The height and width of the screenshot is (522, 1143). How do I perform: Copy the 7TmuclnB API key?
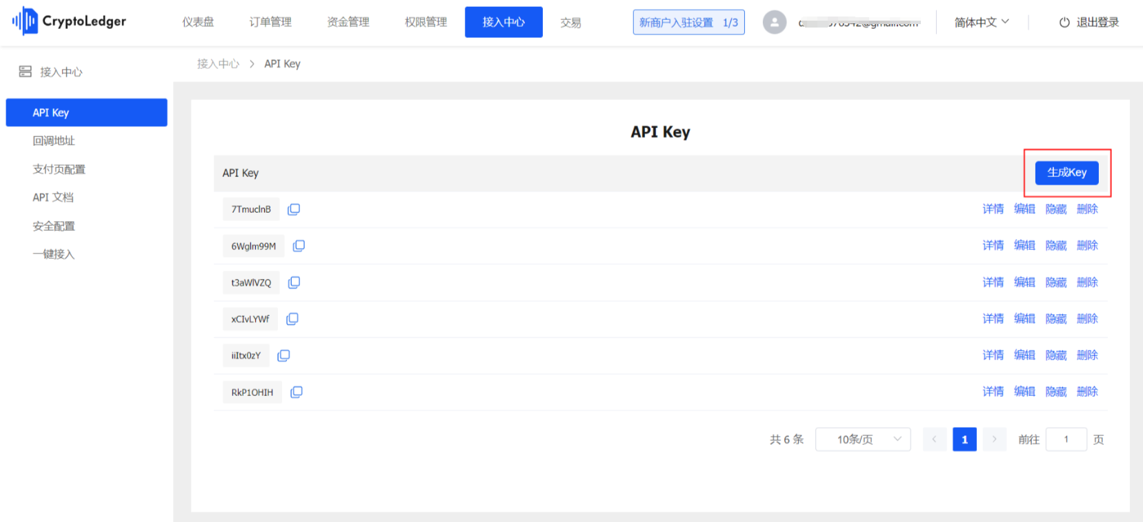(x=294, y=209)
